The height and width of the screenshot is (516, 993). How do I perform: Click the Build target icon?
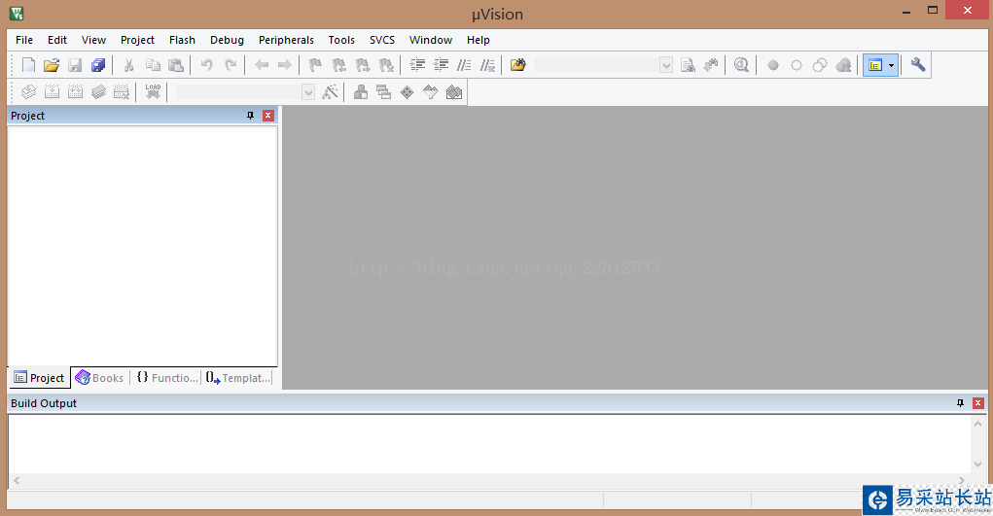[52, 91]
